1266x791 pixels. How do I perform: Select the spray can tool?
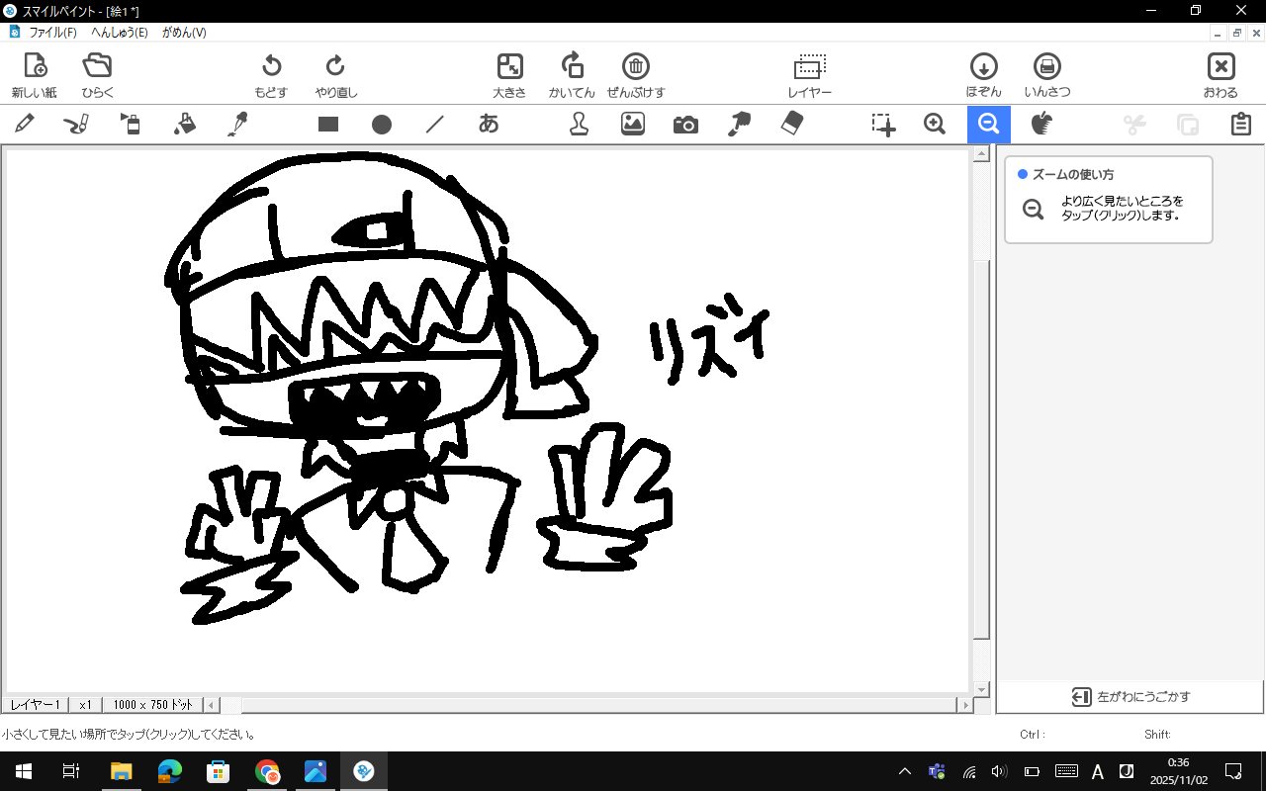pos(131,124)
